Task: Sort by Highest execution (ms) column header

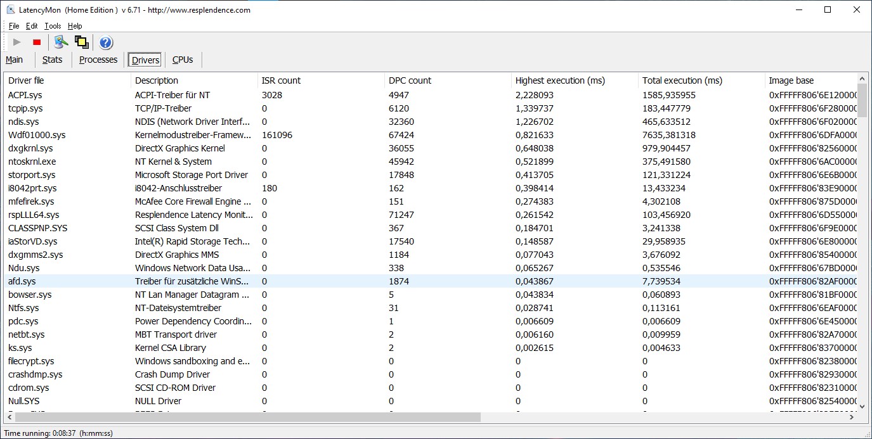Action: coord(560,80)
